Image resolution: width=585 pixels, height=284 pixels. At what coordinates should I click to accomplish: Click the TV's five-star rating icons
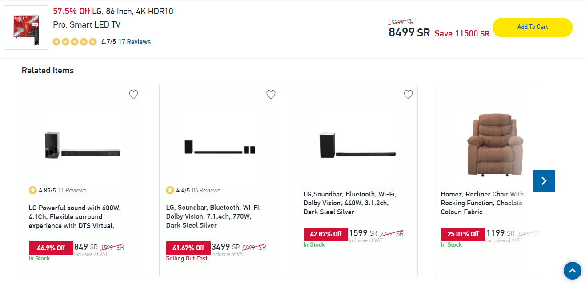click(x=75, y=42)
